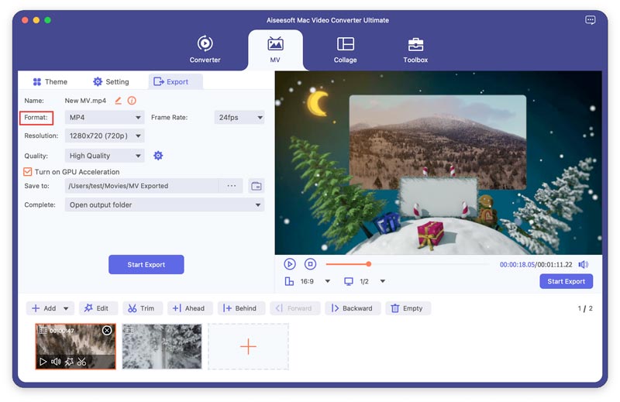
Task: Click the Backward button
Action: tap(353, 308)
